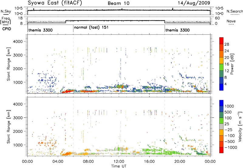Click the "60" tick on the Nave axis
Screen dimensions: 243x168
click(217, 18)
